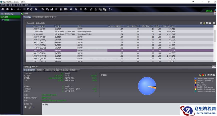Image resolution: width=217 pixels, height=116 pixels.
Task: Switch to the 并行查询会话 tab
Action: point(38,17)
